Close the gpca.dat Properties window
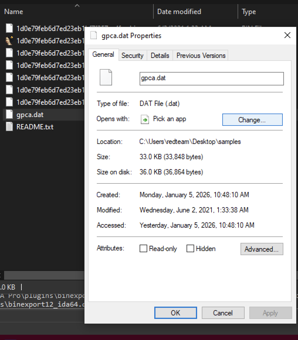Image resolution: width=298 pixels, height=340 pixels. tap(287, 35)
